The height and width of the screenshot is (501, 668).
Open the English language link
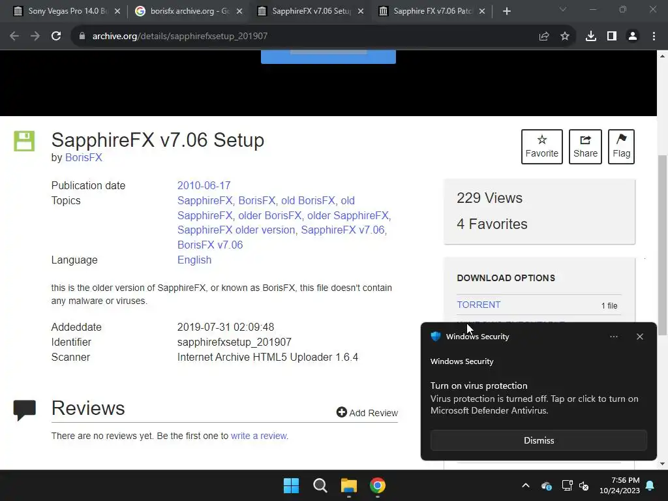pos(194,260)
